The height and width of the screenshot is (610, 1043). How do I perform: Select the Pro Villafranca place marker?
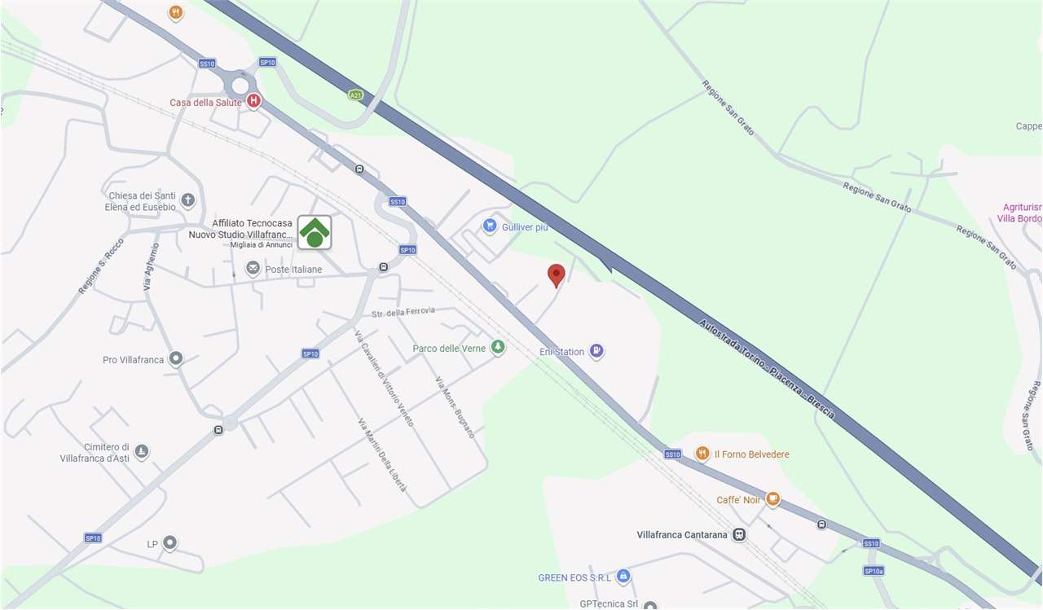coord(176,359)
